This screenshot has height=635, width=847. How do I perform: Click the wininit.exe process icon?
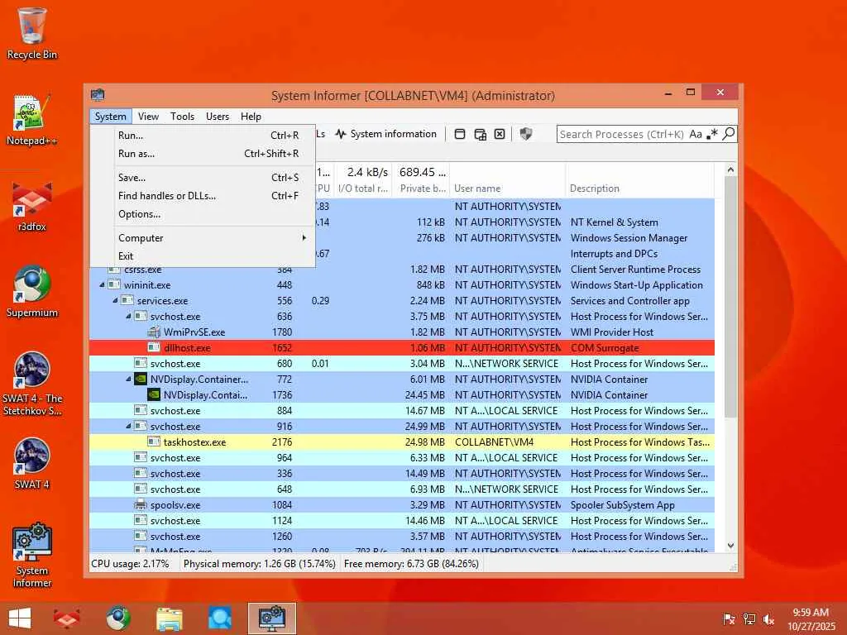point(114,284)
